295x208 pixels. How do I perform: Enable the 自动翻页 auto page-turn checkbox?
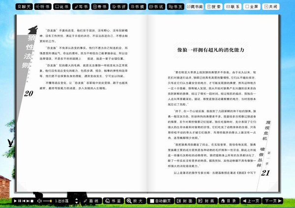pyautogui.click(x=152, y=201)
